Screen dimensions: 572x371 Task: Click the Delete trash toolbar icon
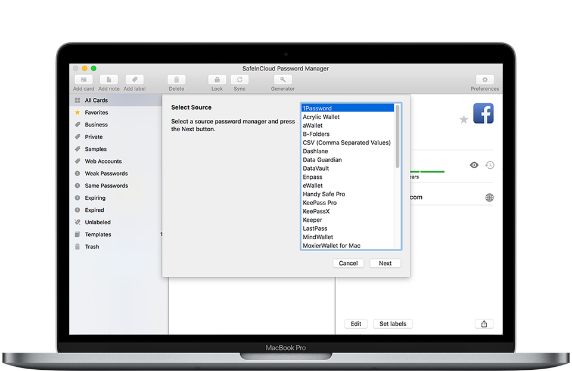(x=176, y=79)
